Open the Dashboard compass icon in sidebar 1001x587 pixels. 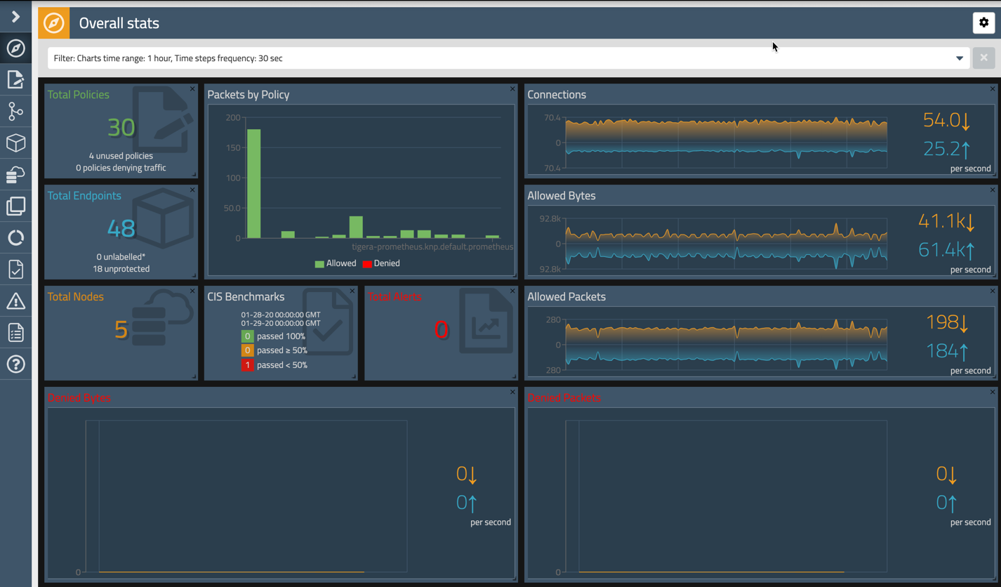coord(15,48)
